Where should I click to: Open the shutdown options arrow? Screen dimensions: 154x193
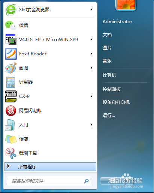(x=129, y=181)
